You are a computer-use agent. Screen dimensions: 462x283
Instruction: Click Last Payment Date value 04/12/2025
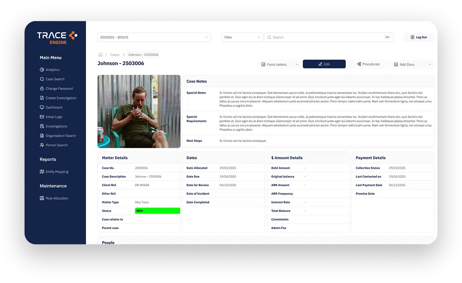point(397,185)
